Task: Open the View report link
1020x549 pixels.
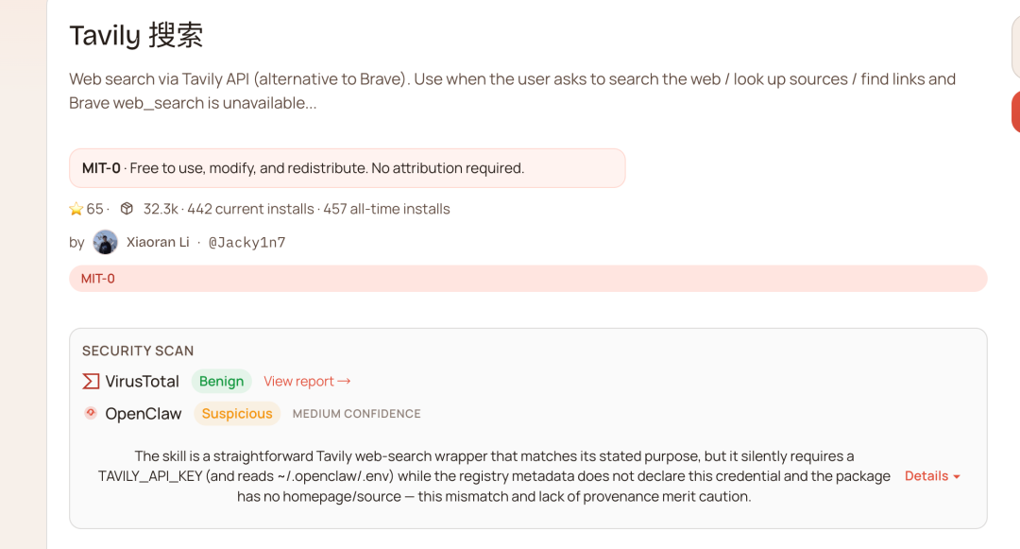Action: (298, 382)
